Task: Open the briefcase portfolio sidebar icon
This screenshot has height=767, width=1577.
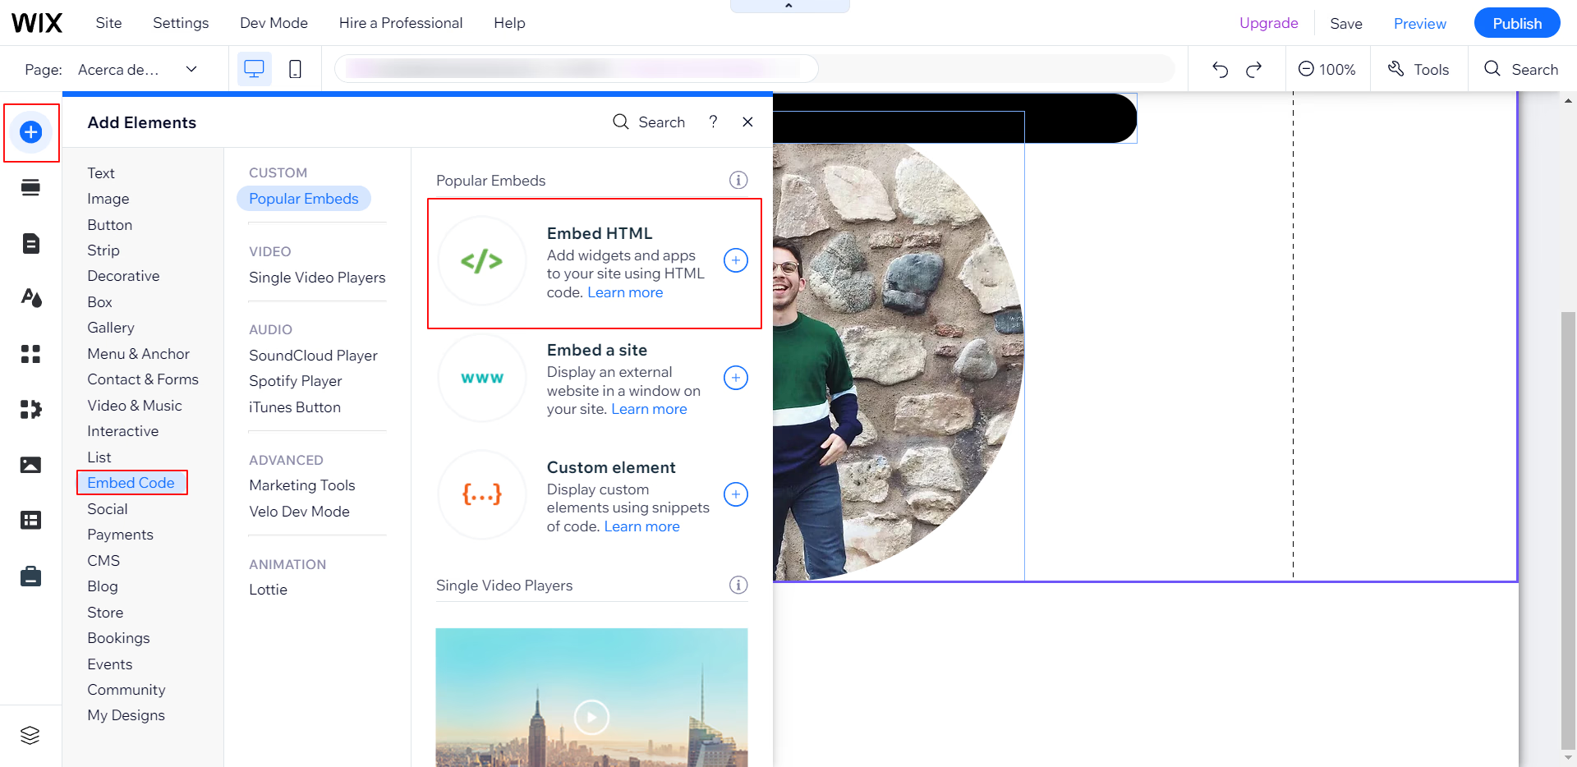Action: (x=31, y=576)
